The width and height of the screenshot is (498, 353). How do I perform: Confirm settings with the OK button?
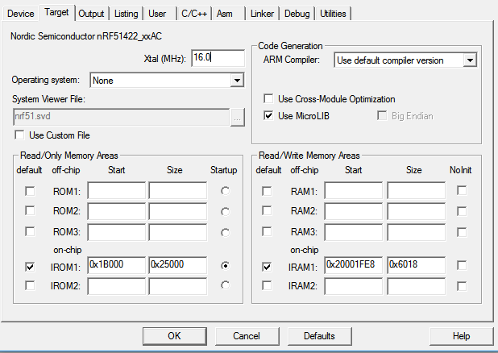(174, 336)
